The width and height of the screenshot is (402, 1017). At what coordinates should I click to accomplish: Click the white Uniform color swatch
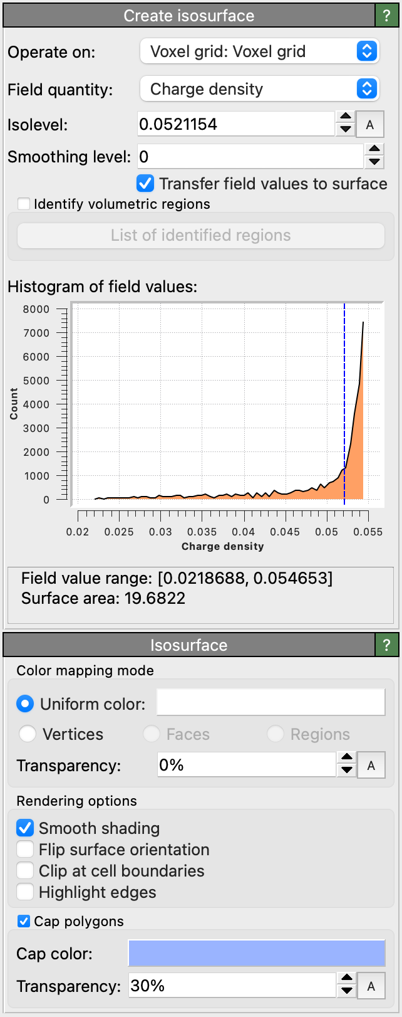pyautogui.click(x=271, y=703)
